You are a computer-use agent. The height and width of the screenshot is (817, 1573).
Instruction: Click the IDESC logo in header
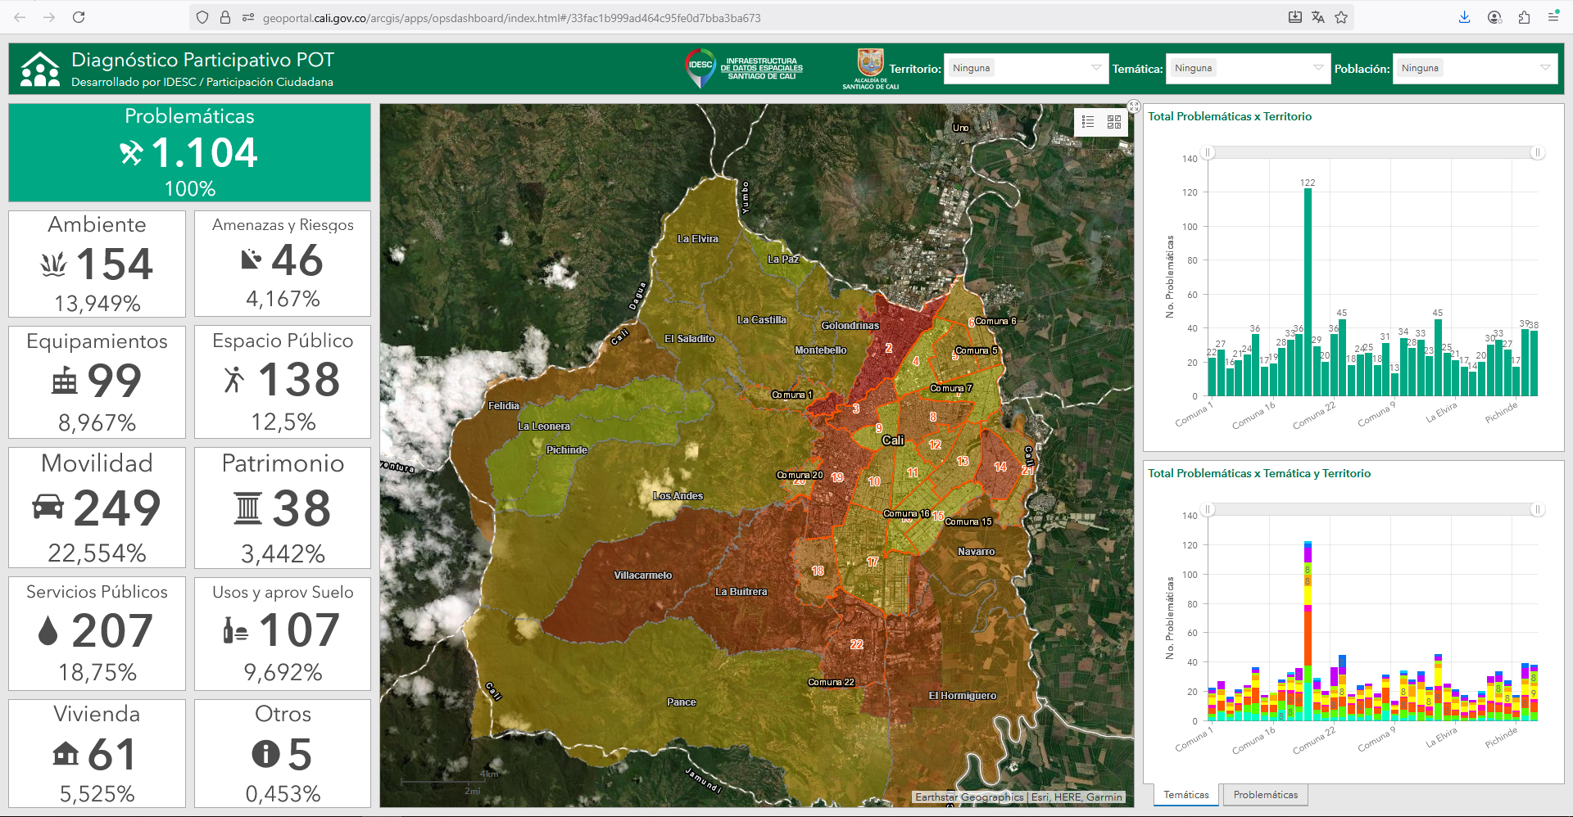744,68
